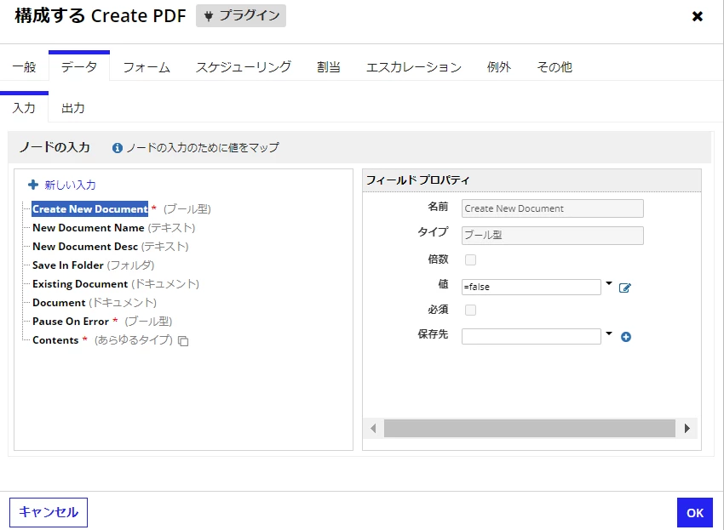724x530 pixels.
Task: Click the info icon near ノードの入力
Action: [x=118, y=148]
